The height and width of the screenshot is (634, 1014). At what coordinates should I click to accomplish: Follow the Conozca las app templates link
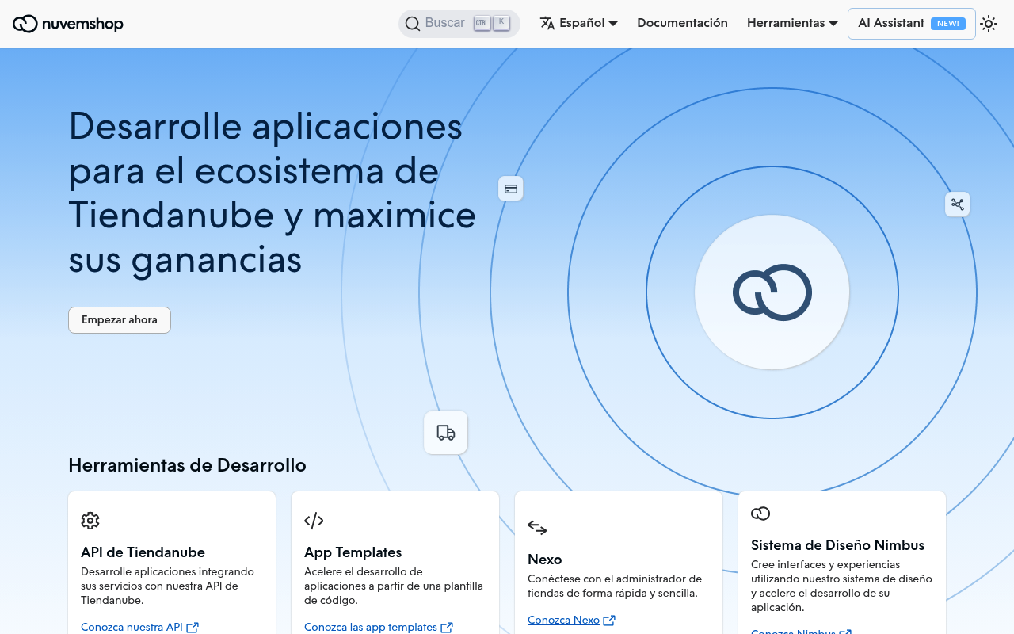371,628
